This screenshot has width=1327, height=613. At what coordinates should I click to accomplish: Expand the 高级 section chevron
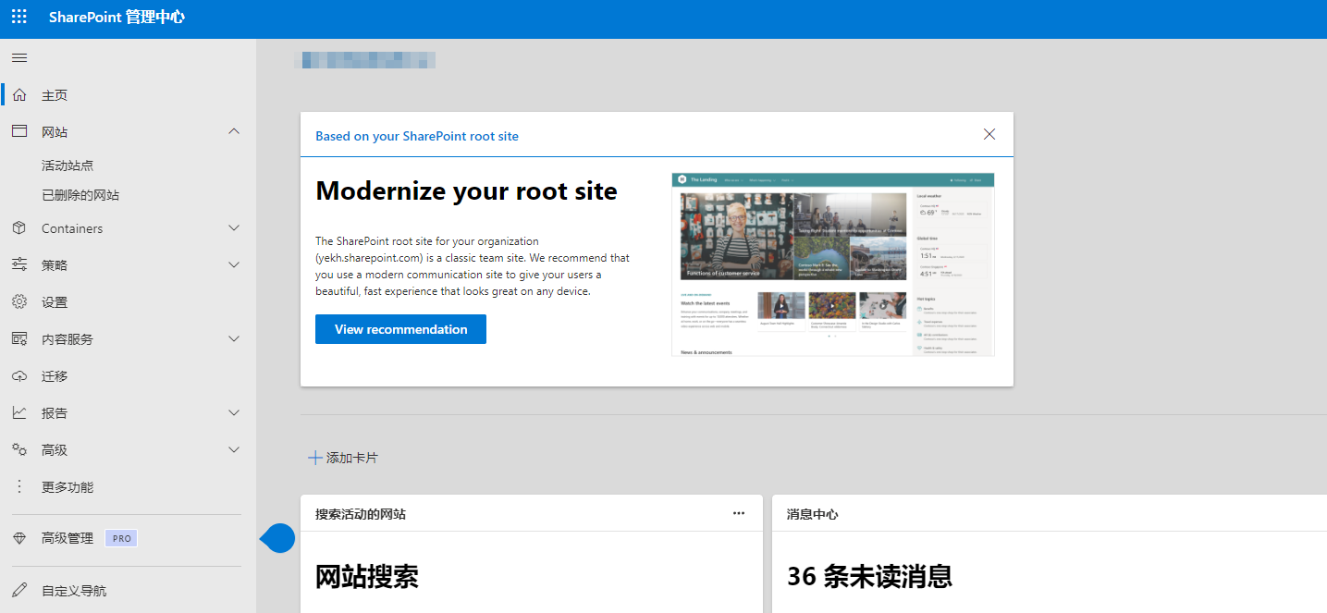click(x=234, y=450)
